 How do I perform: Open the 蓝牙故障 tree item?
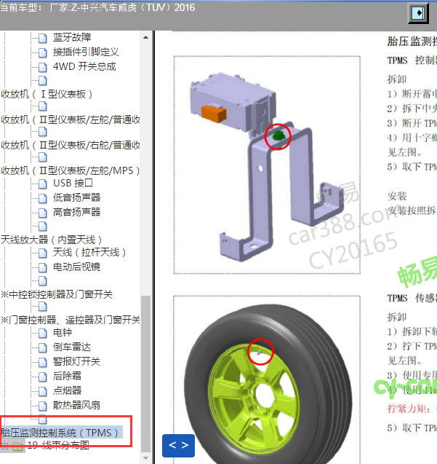[x=72, y=37]
